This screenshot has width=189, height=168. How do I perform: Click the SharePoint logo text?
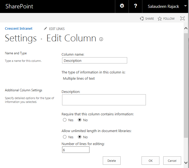coord(19,6)
